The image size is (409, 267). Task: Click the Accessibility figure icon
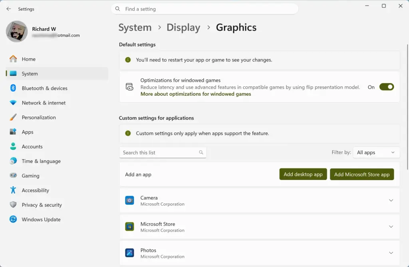point(13,190)
